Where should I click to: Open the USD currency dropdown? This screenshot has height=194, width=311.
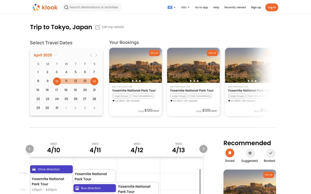click(x=185, y=7)
